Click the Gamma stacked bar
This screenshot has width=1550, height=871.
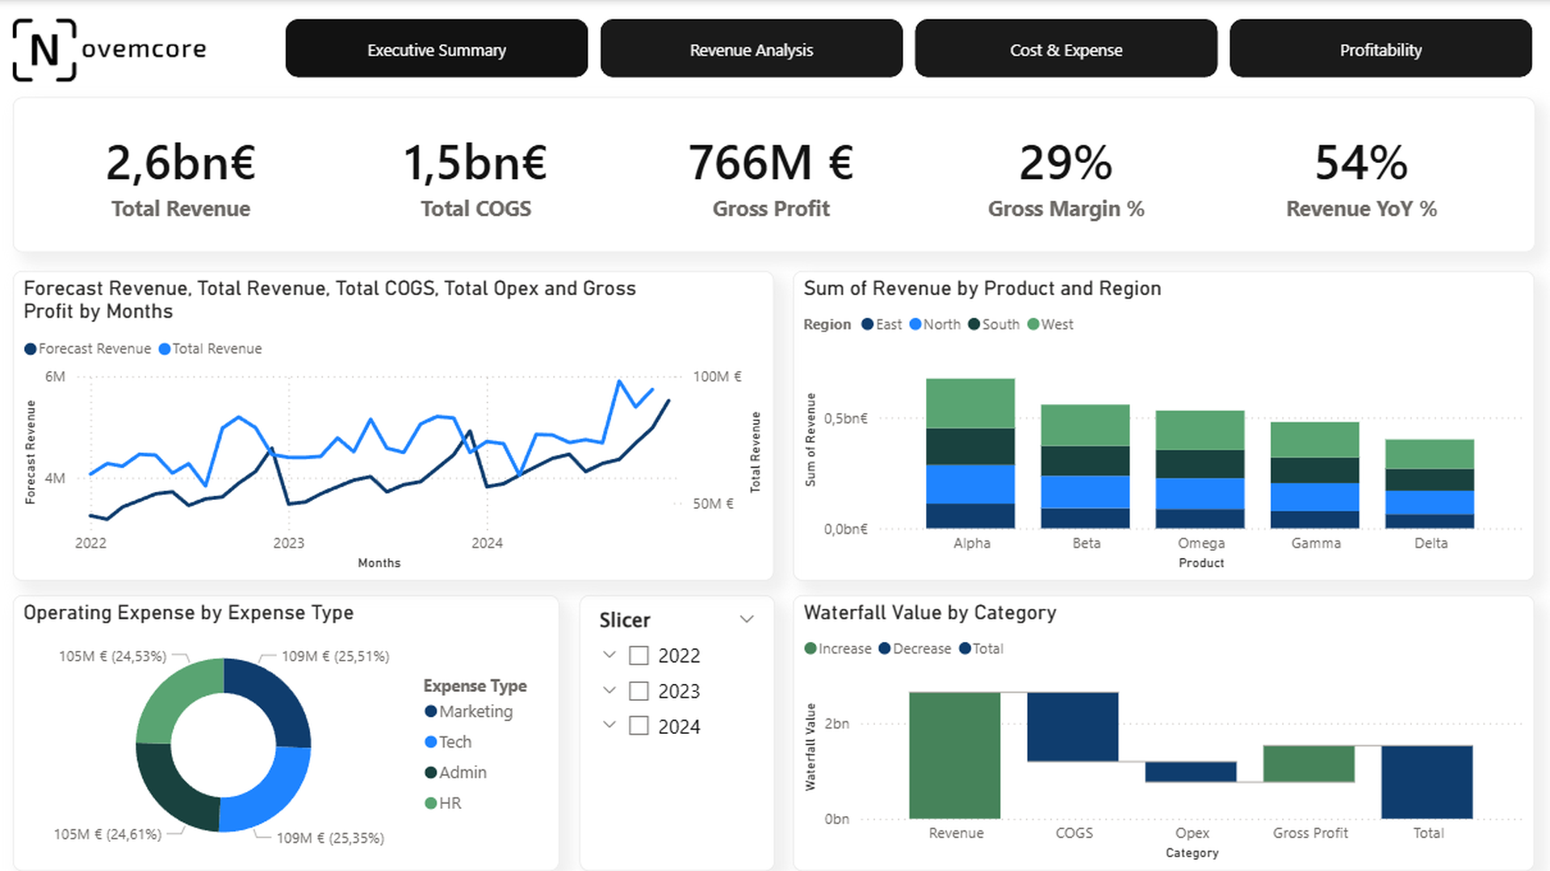point(1315,475)
